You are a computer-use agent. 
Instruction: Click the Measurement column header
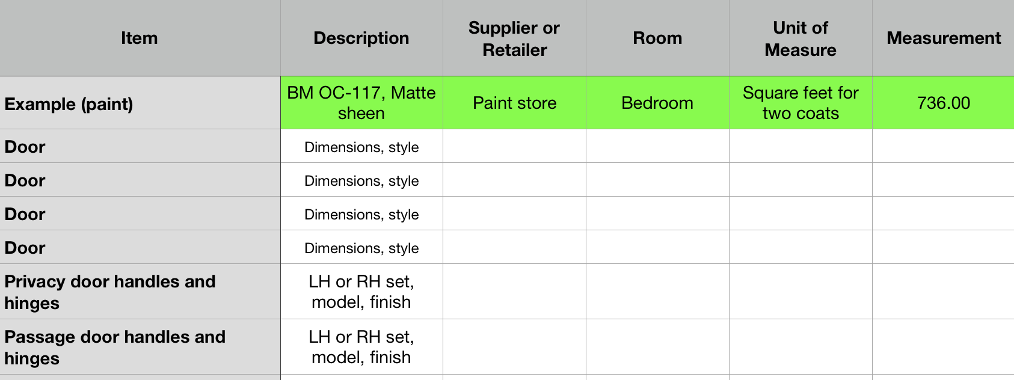(x=943, y=38)
